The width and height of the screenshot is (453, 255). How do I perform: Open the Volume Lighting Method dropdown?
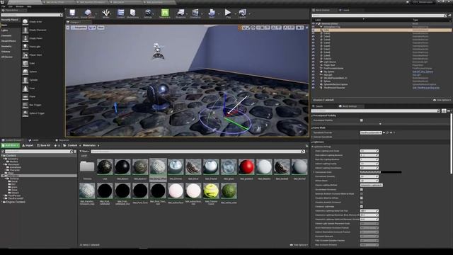(371, 185)
